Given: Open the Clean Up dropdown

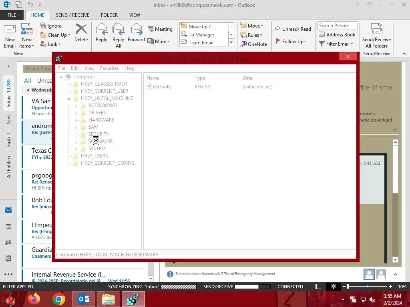Looking at the screenshot, I should point(55,35).
